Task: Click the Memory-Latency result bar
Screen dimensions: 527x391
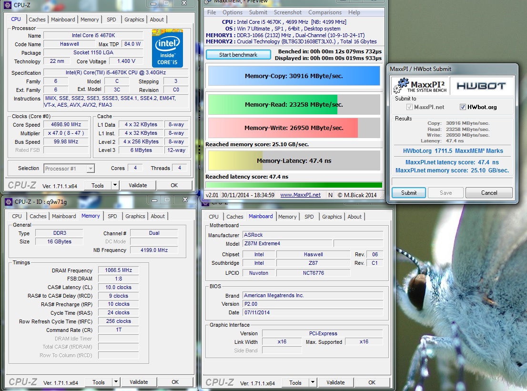Action: point(294,160)
